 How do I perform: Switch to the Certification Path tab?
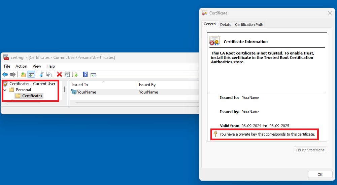click(x=249, y=25)
